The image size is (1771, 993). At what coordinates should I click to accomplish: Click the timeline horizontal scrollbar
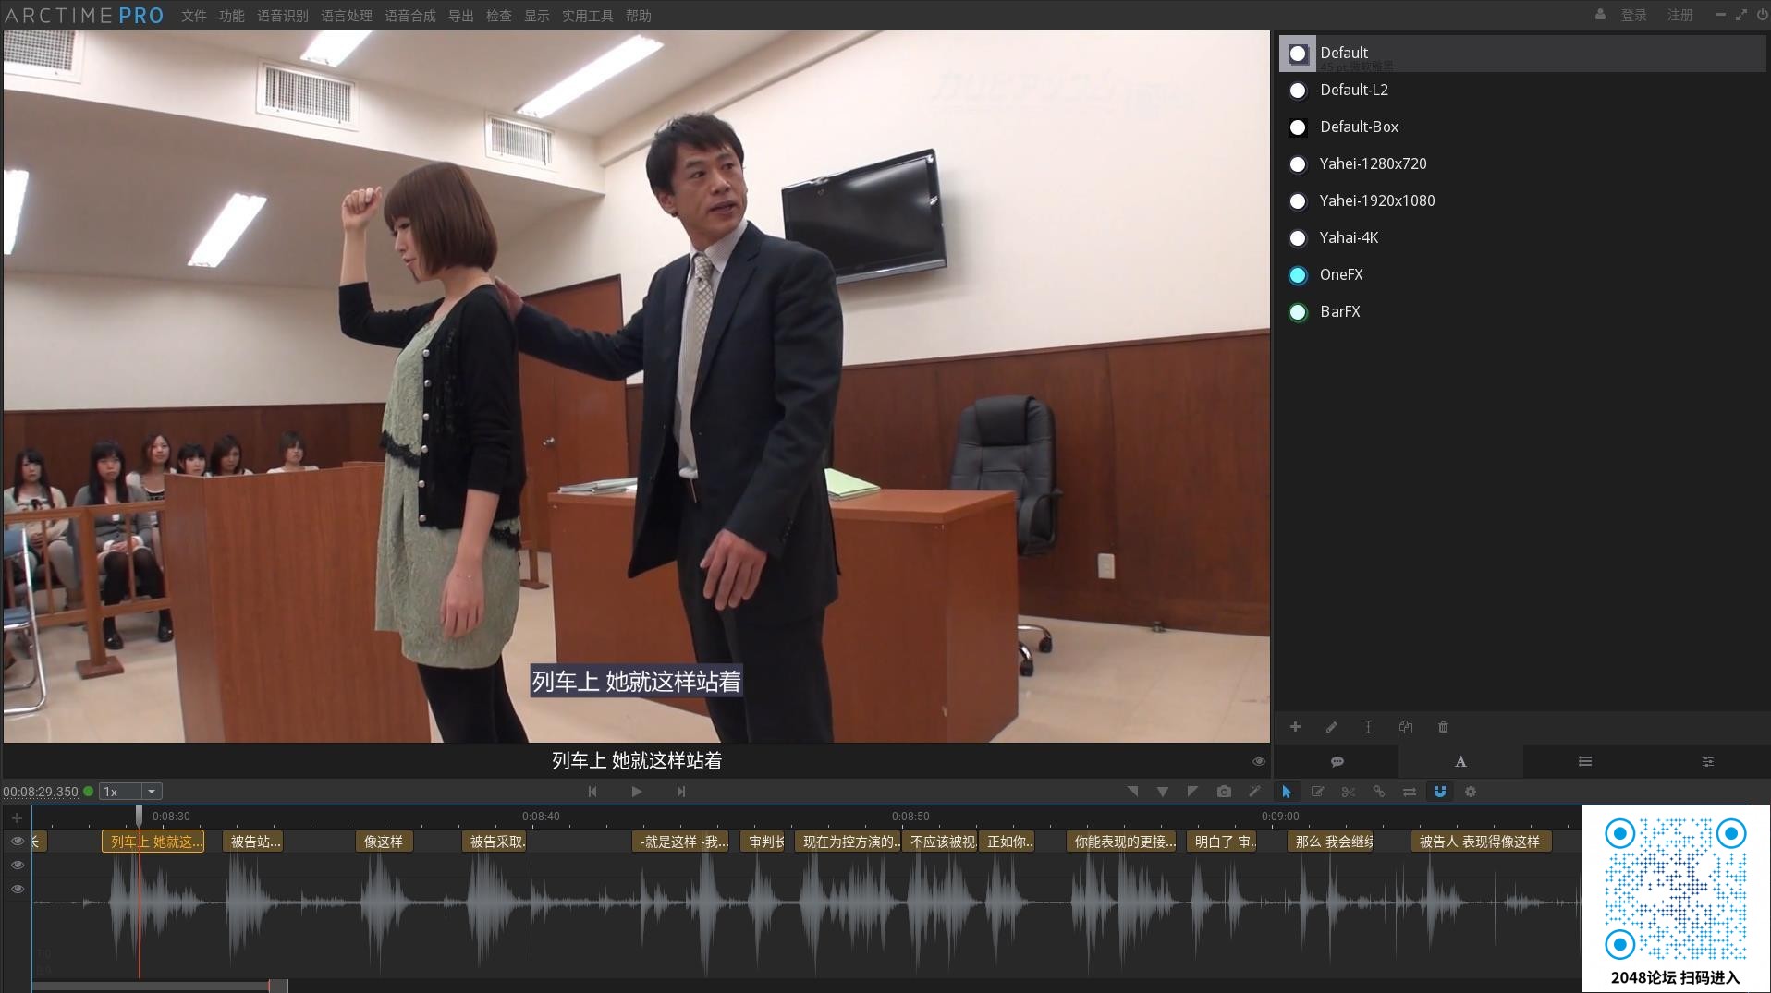(x=159, y=986)
